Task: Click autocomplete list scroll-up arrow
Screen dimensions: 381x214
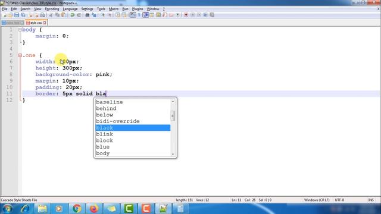Action: pos(173,101)
